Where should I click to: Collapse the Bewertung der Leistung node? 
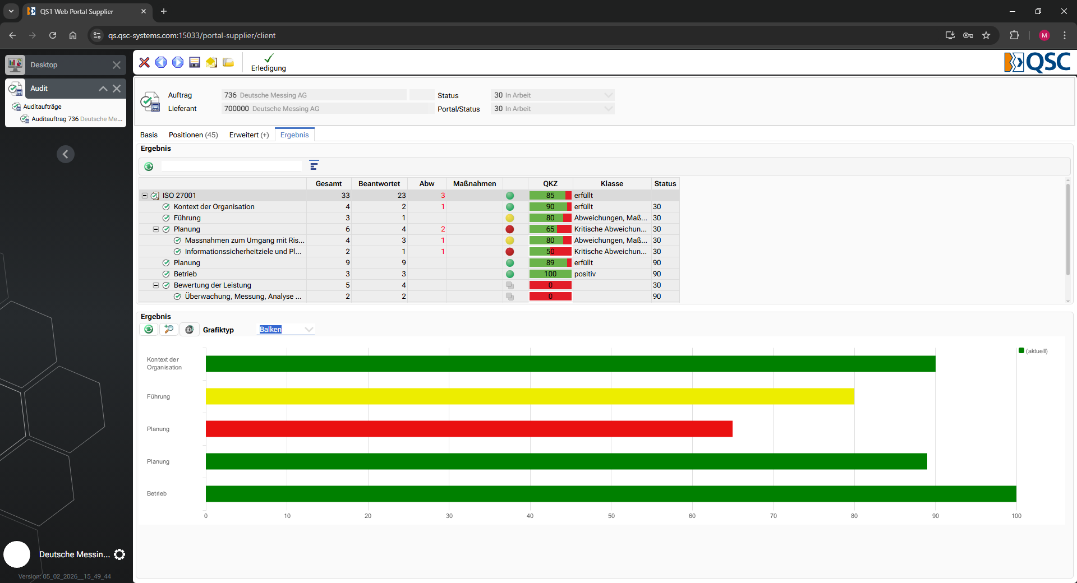pyautogui.click(x=156, y=285)
